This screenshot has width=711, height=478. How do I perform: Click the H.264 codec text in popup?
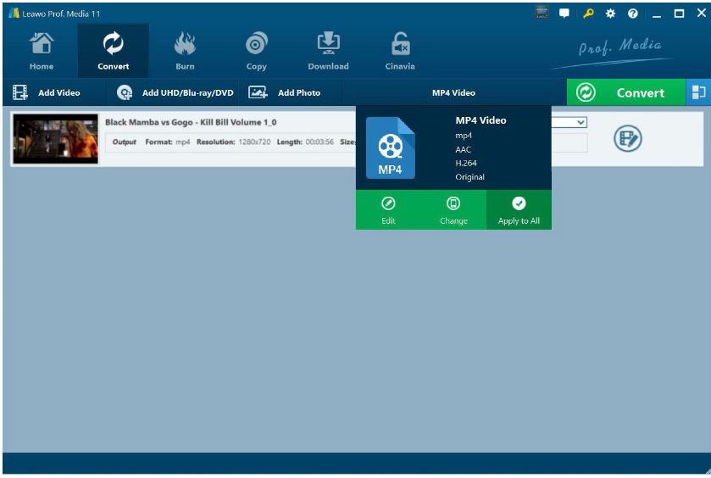click(x=466, y=164)
